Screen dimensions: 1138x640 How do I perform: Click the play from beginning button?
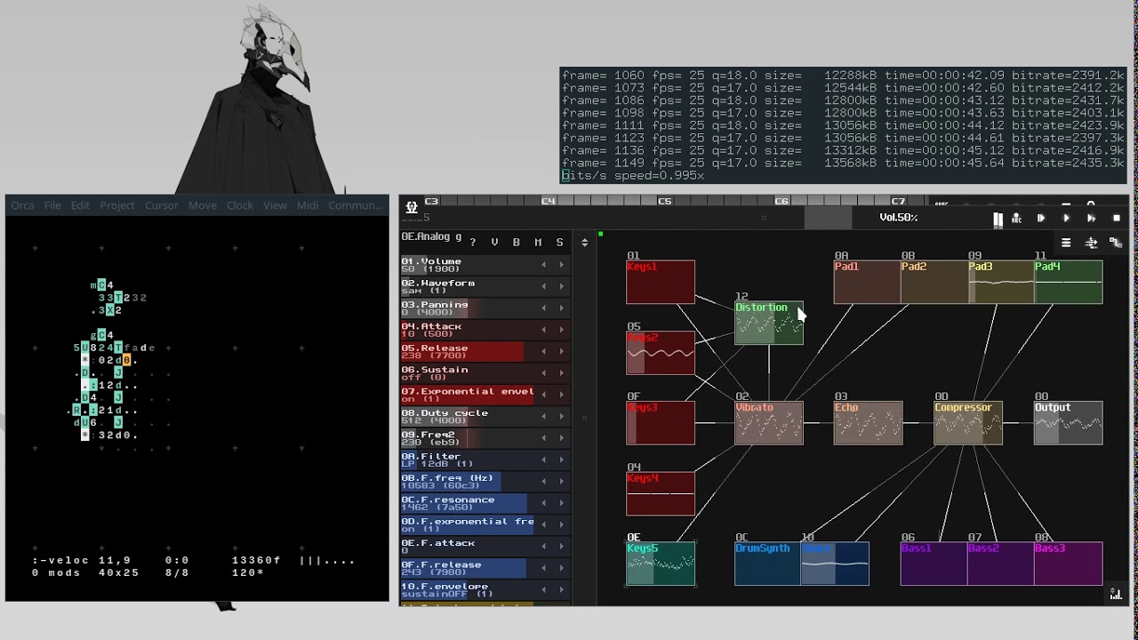[1041, 219]
